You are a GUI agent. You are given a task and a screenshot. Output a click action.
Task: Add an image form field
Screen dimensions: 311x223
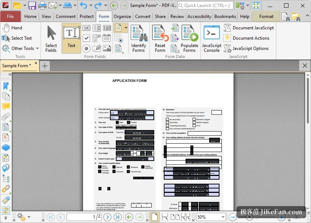pos(107,48)
